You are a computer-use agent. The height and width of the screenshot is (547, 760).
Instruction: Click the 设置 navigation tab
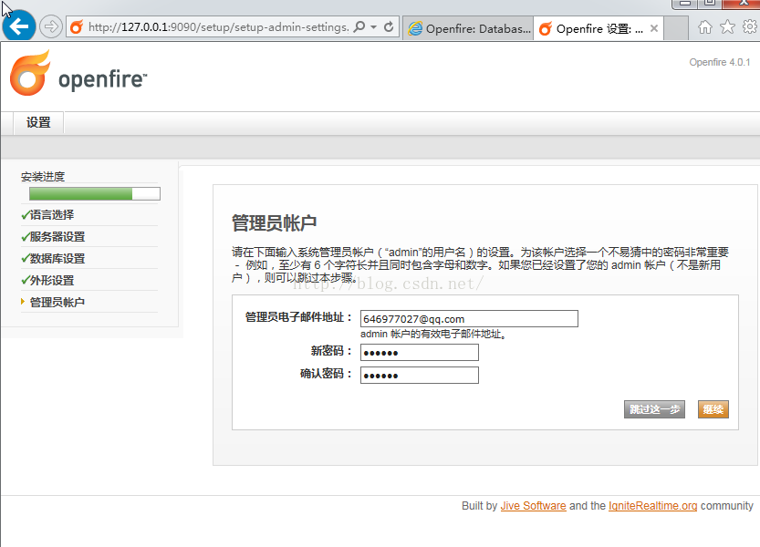coord(38,122)
